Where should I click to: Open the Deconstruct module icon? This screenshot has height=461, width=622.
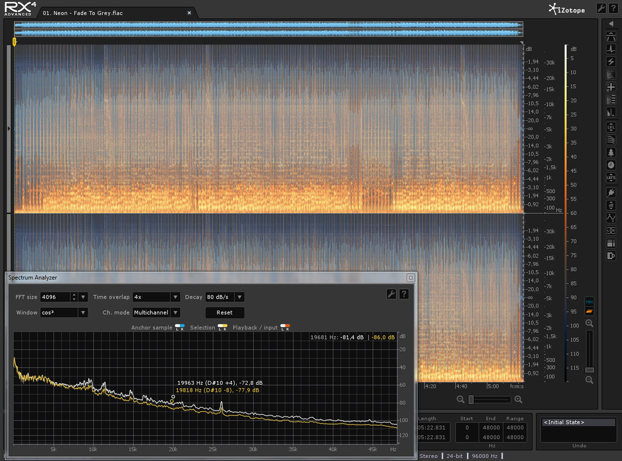pos(611,100)
